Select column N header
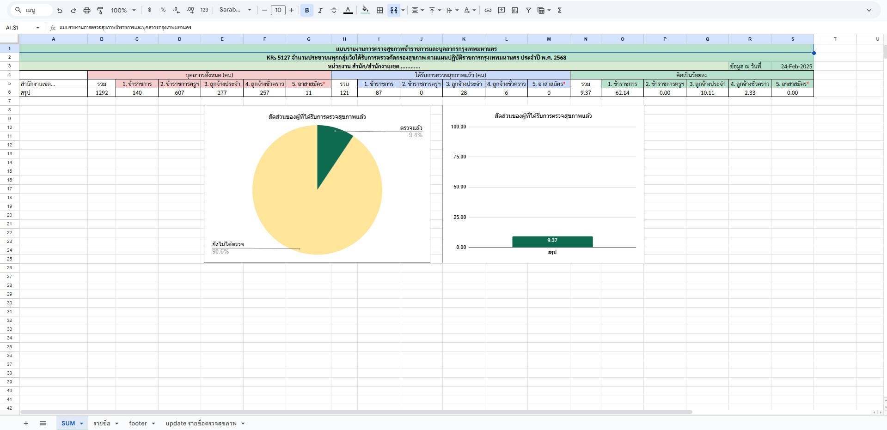The width and height of the screenshot is (887, 430). (586, 39)
